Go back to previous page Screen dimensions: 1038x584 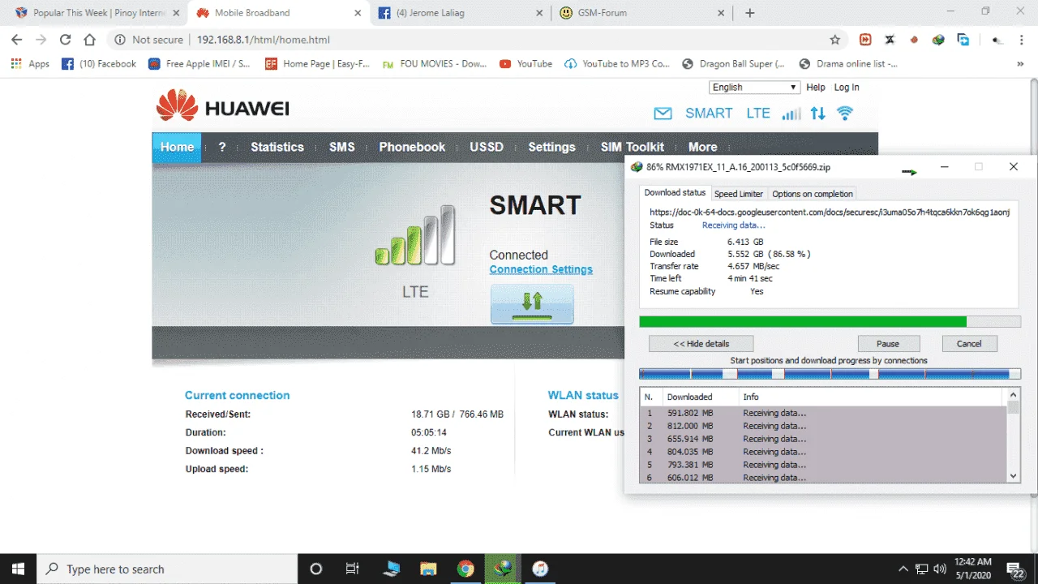tap(17, 40)
